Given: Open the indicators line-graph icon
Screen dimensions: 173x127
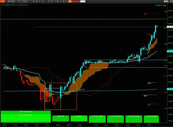Looking at the screenshot, I should tap(61, 1).
